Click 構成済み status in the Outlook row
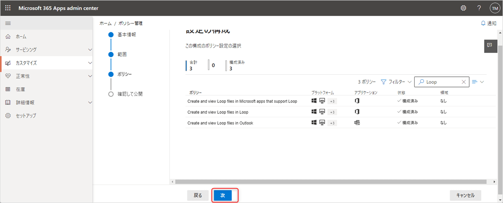Image resolution: width=503 pixels, height=203 pixels. 408,123
